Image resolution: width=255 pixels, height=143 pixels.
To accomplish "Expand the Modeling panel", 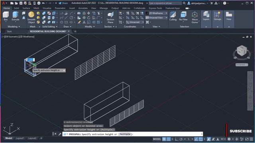I will pos(14,27).
